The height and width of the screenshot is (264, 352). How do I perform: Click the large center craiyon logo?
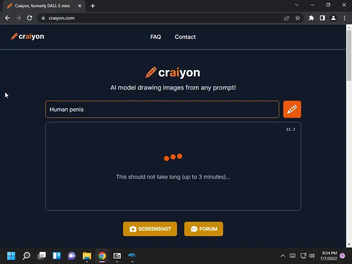pyautogui.click(x=173, y=73)
